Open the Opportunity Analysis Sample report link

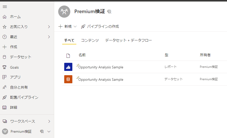pyautogui.click(x=101, y=67)
